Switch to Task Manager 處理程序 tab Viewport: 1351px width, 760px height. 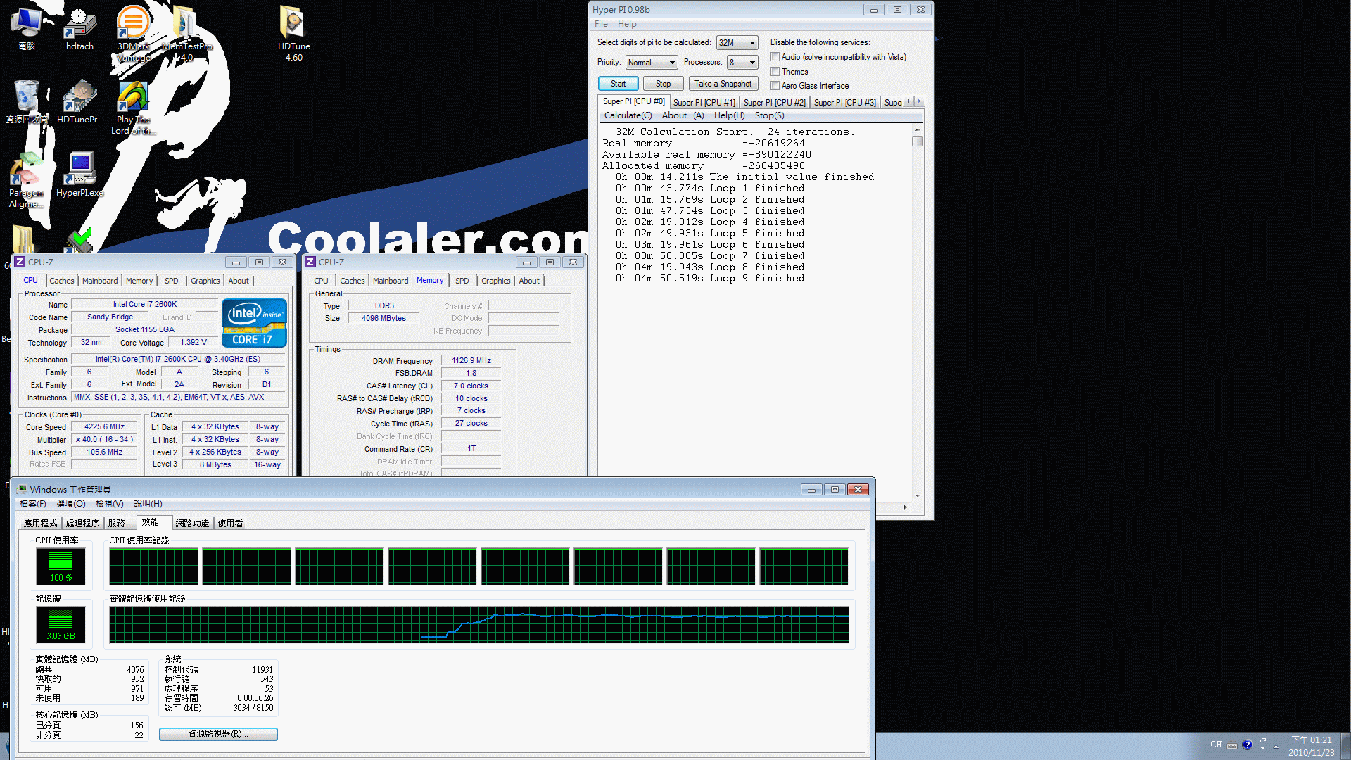point(82,524)
